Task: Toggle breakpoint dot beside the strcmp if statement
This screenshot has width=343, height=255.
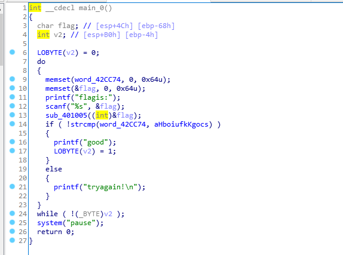Action: pos(12,124)
